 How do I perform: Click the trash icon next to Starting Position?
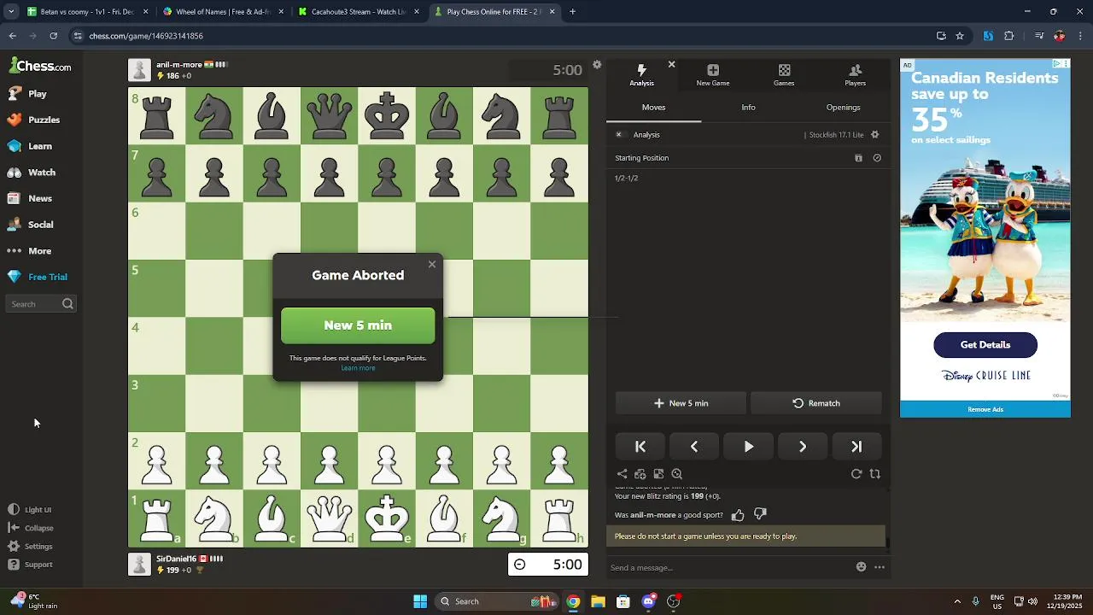tap(859, 158)
